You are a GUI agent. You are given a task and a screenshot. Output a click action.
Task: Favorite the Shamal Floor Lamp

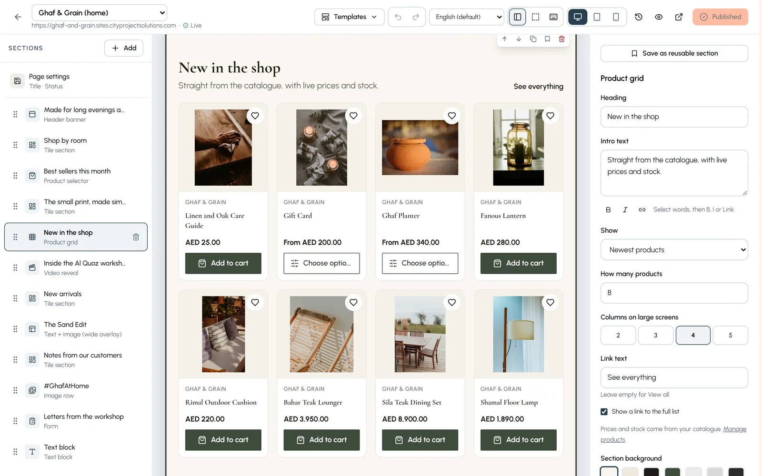pyautogui.click(x=550, y=302)
